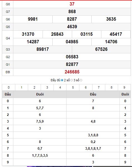132x167 pixels.
Task: Click the G4 row label
Action: (x=8, y=38)
